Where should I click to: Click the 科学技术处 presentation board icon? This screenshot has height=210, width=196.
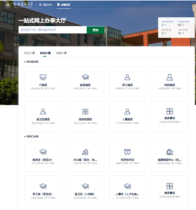tap(127, 152)
